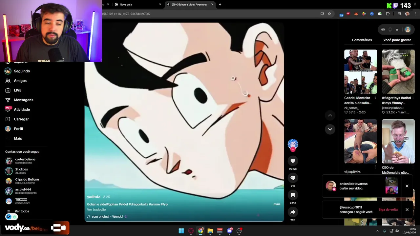
Task: Open File Explorer from the taskbar
Action: pyautogui.click(x=210, y=231)
